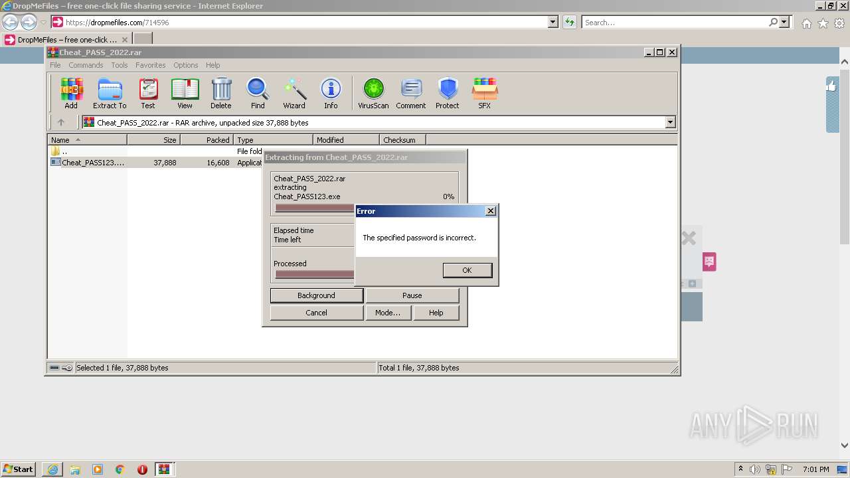
Task: Open the Comment icon
Action: 411,93
